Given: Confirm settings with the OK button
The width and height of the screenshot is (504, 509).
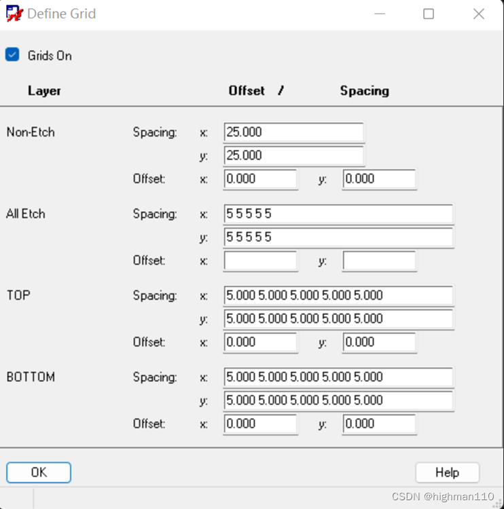Looking at the screenshot, I should (x=39, y=472).
